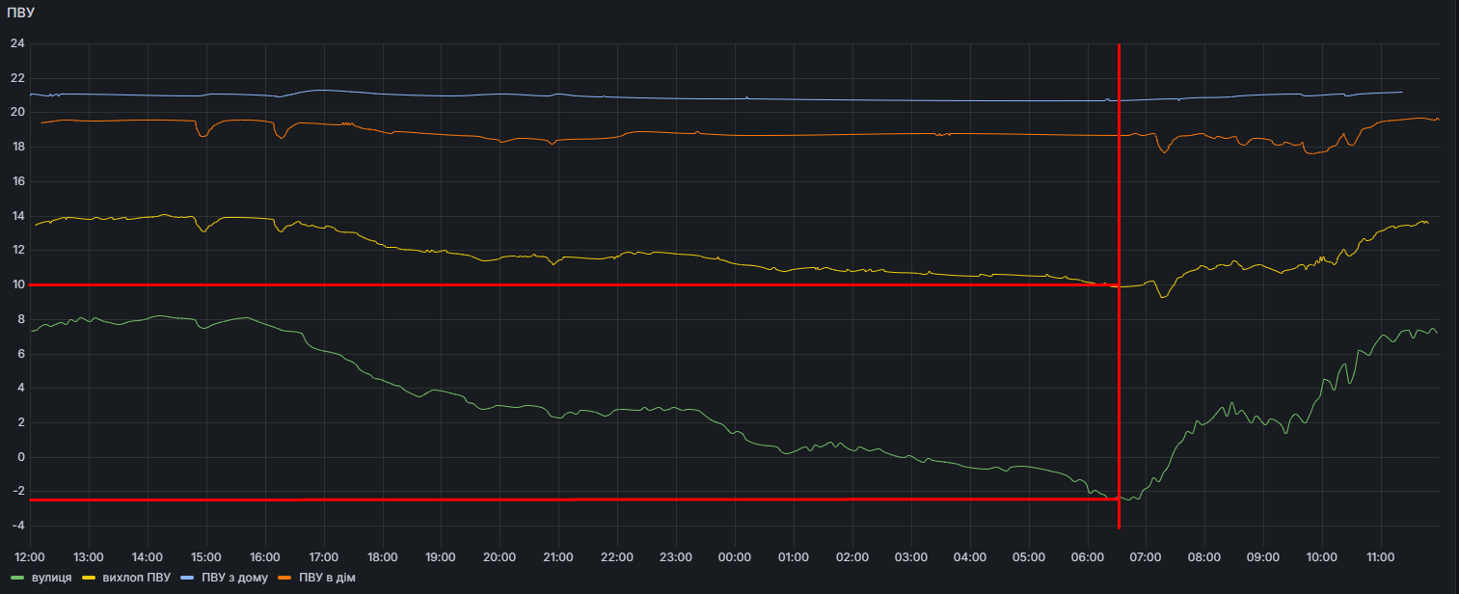Image resolution: width=1459 pixels, height=594 pixels.
Task: Click the 24 value on the vertical axis
Action: click(16, 43)
